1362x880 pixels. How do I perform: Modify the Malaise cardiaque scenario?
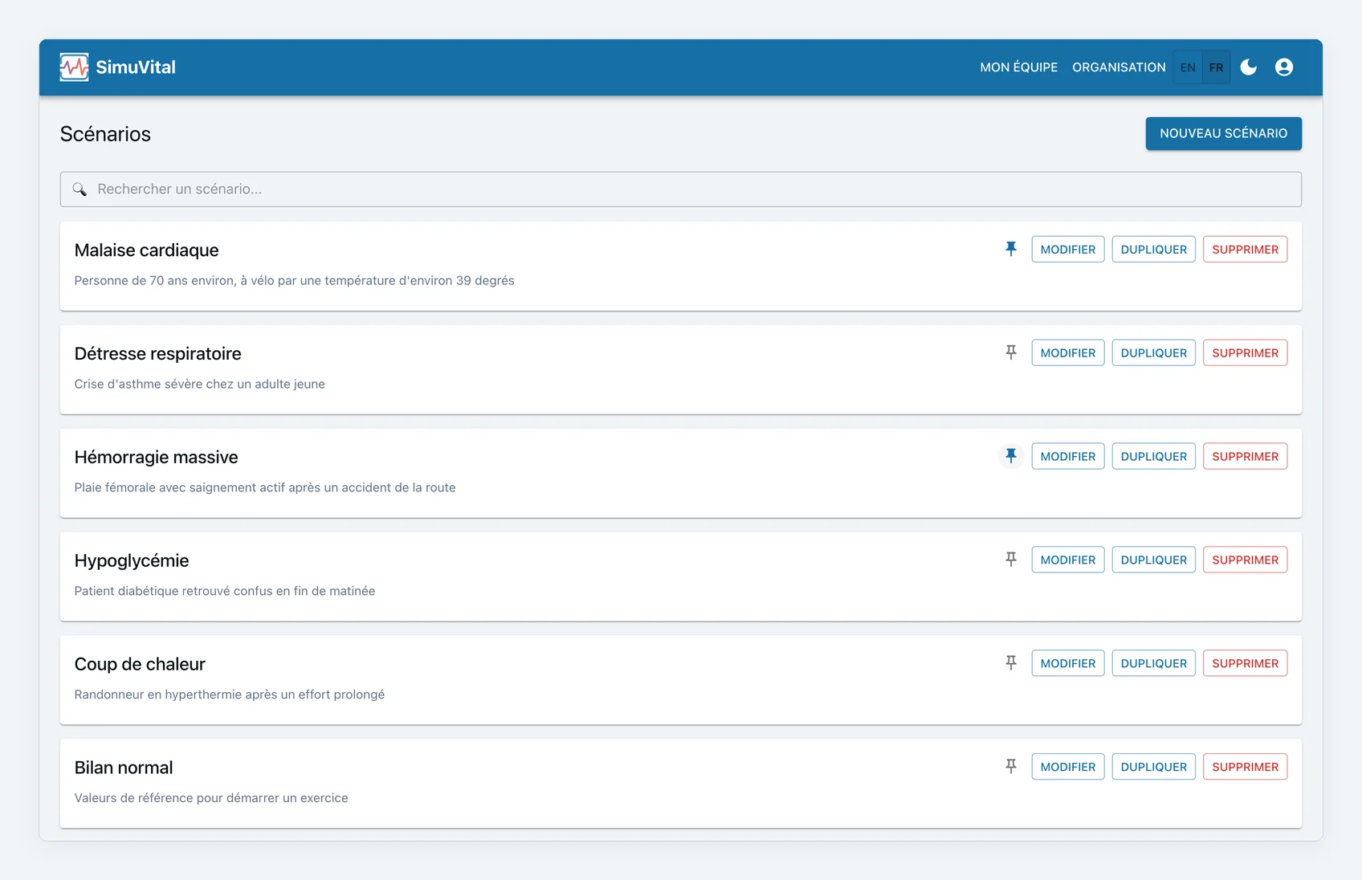pos(1067,250)
